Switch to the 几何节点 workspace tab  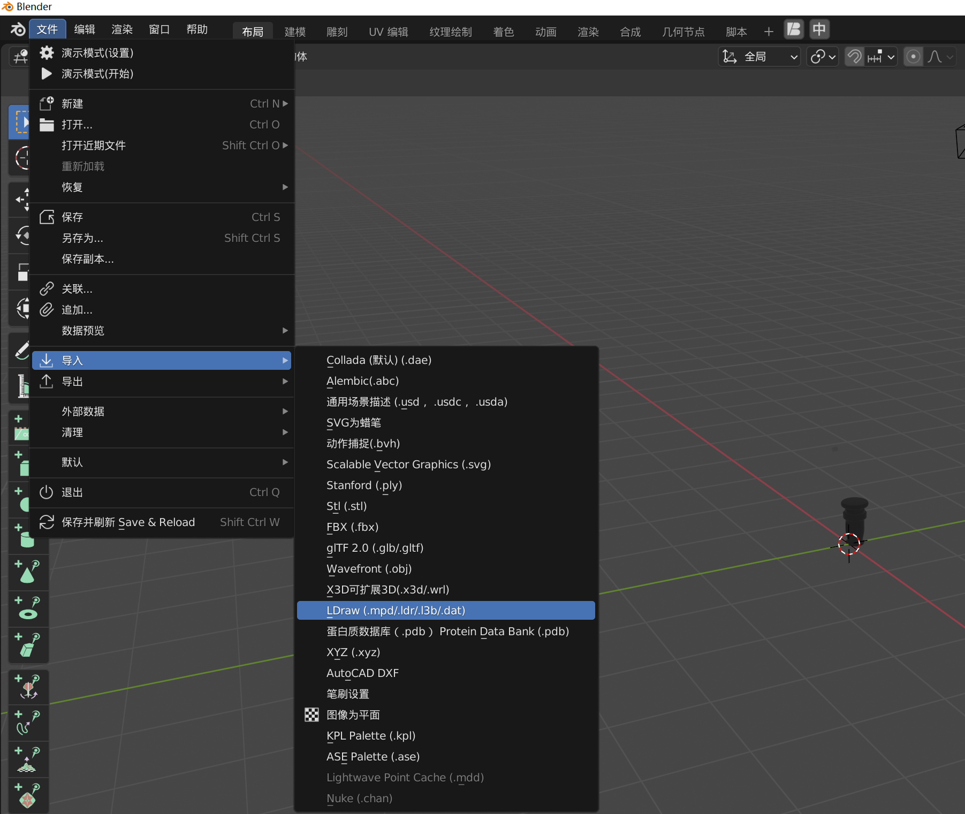pyautogui.click(x=683, y=32)
